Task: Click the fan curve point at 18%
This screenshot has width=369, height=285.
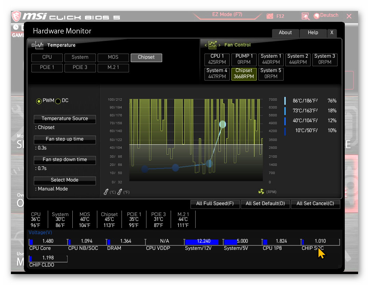Action: pos(209,163)
